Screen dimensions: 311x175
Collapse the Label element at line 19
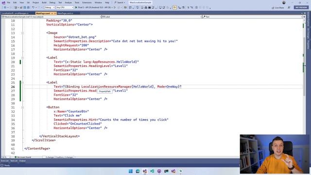(x=22, y=58)
